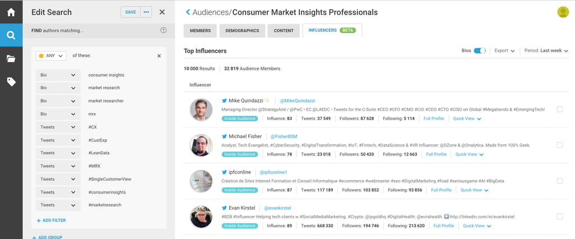Open the user profile avatar
This screenshot has height=239, width=575.
(x=563, y=12)
